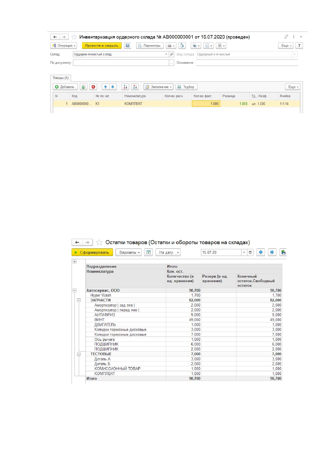This screenshot has height=469, width=331.
Task: Select the Кол-во факт. cell with 1,000
Action: tap(206, 104)
